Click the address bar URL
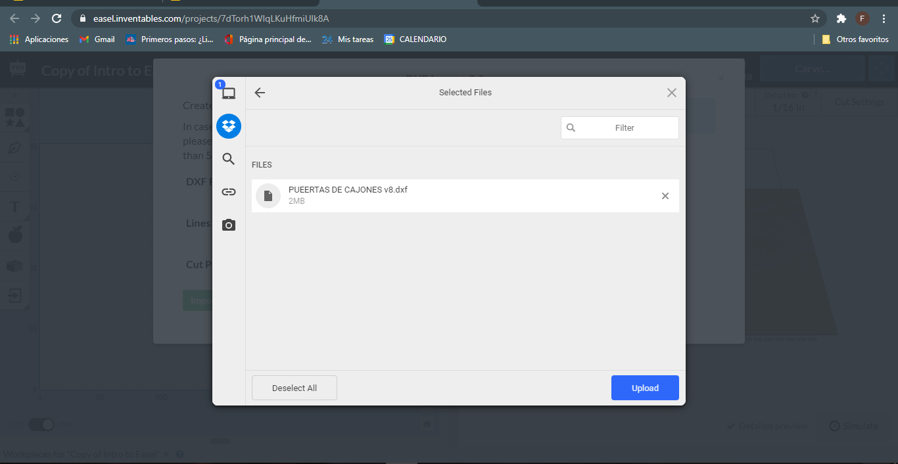898x464 pixels. pyautogui.click(x=211, y=18)
